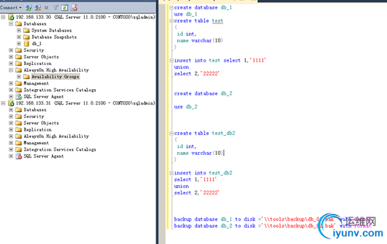Select SQL Server Agent label under 192.168.133.30
The width and height of the screenshot is (387, 244).
tap(44, 97)
